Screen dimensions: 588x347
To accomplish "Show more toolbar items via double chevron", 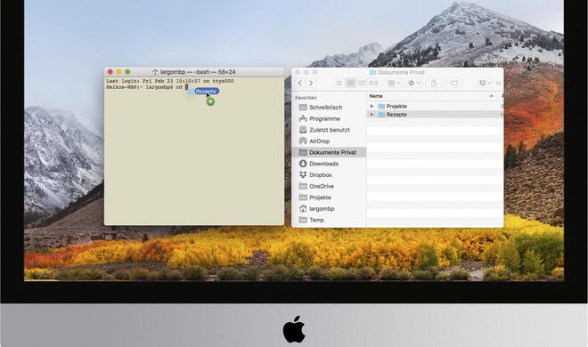I will (498, 83).
